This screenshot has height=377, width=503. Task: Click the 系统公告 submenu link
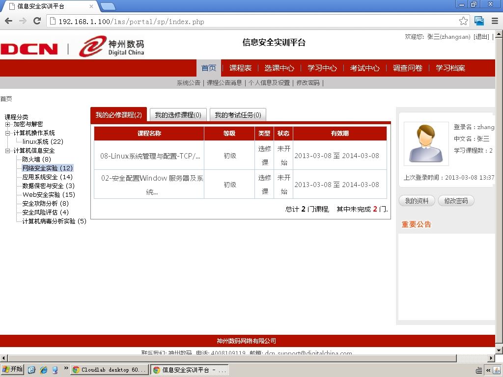pos(189,82)
